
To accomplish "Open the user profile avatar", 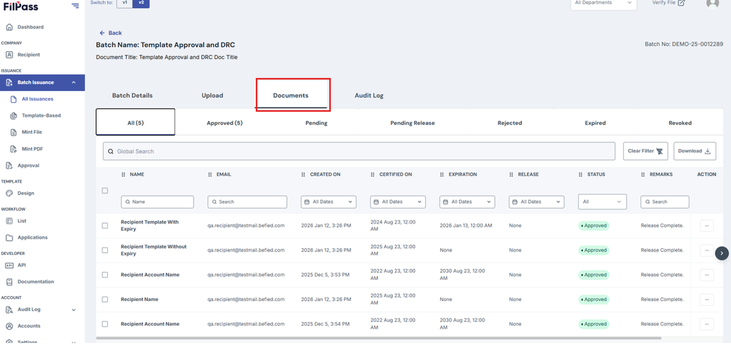I will pos(712,3).
